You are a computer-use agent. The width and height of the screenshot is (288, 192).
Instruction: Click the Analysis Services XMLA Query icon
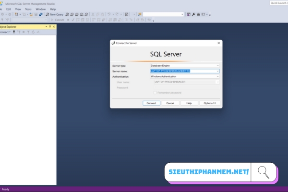82,14
